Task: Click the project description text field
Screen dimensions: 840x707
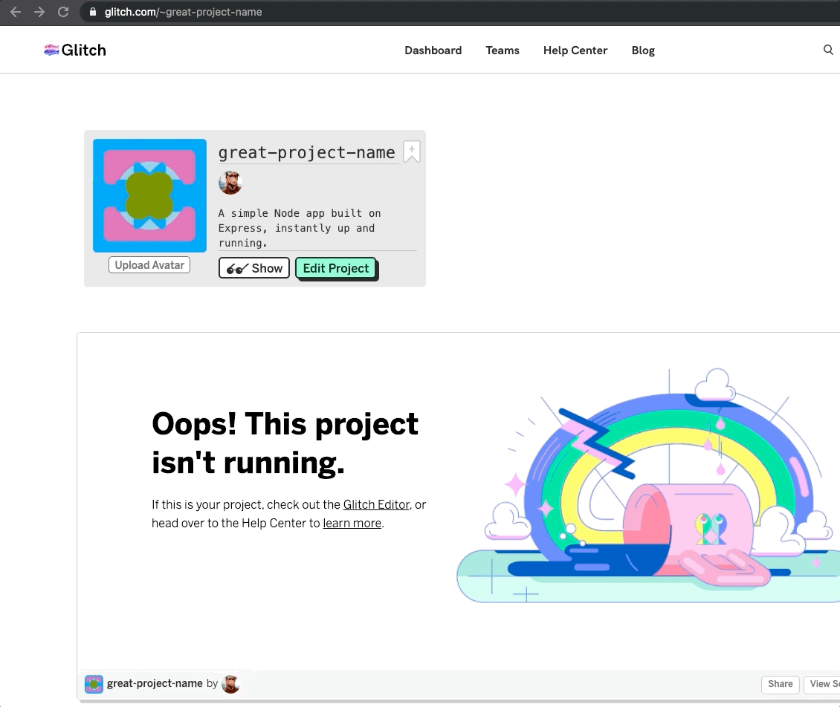Action: [x=317, y=228]
